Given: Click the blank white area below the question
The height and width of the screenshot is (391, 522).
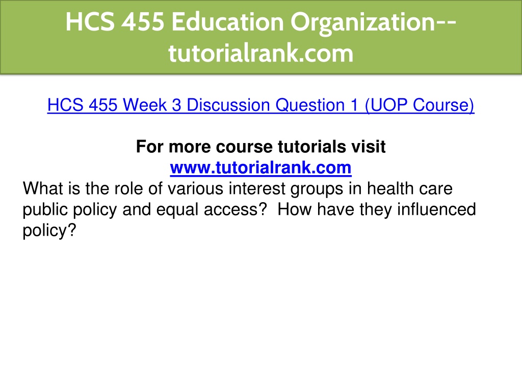Looking at the screenshot, I should [x=260, y=313].
